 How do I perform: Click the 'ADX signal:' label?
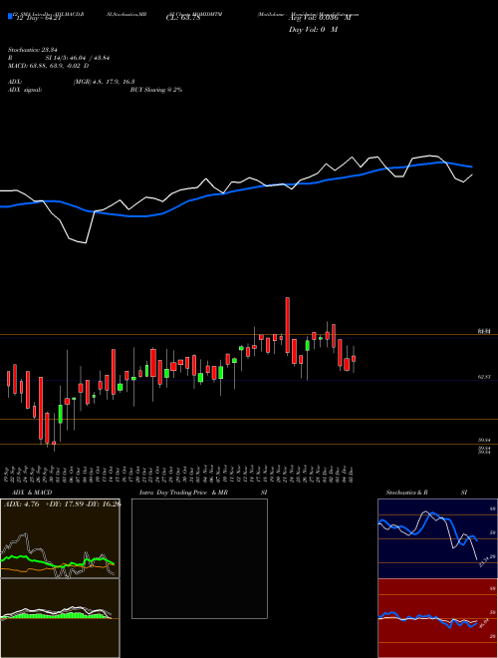(x=24, y=90)
